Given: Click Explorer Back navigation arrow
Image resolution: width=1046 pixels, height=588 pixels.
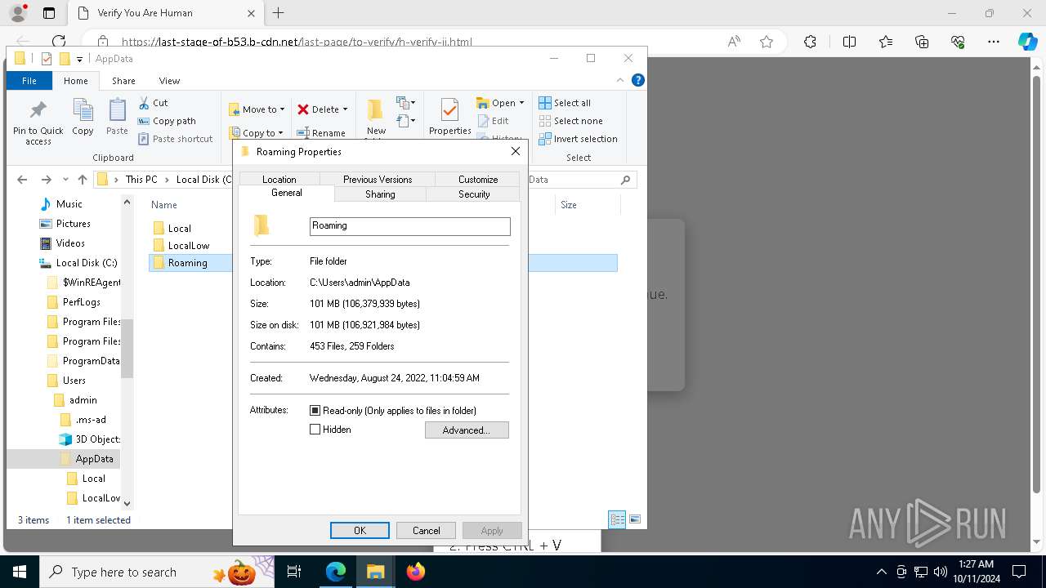Looking at the screenshot, I should pyautogui.click(x=22, y=180).
